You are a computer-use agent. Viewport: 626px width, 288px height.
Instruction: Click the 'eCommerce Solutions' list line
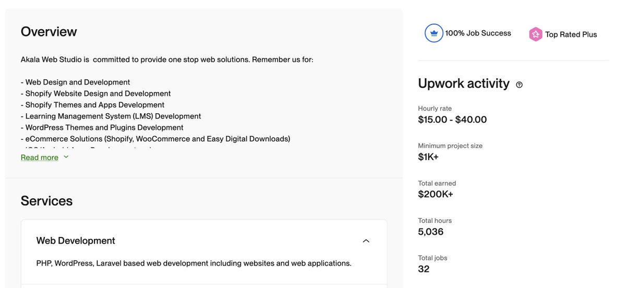(x=155, y=139)
